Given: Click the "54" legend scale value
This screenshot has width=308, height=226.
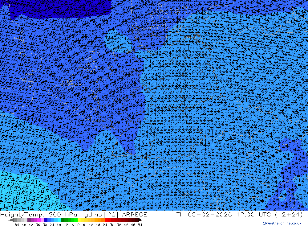Looking at the screenshot, I should pyautogui.click(x=140, y=225).
